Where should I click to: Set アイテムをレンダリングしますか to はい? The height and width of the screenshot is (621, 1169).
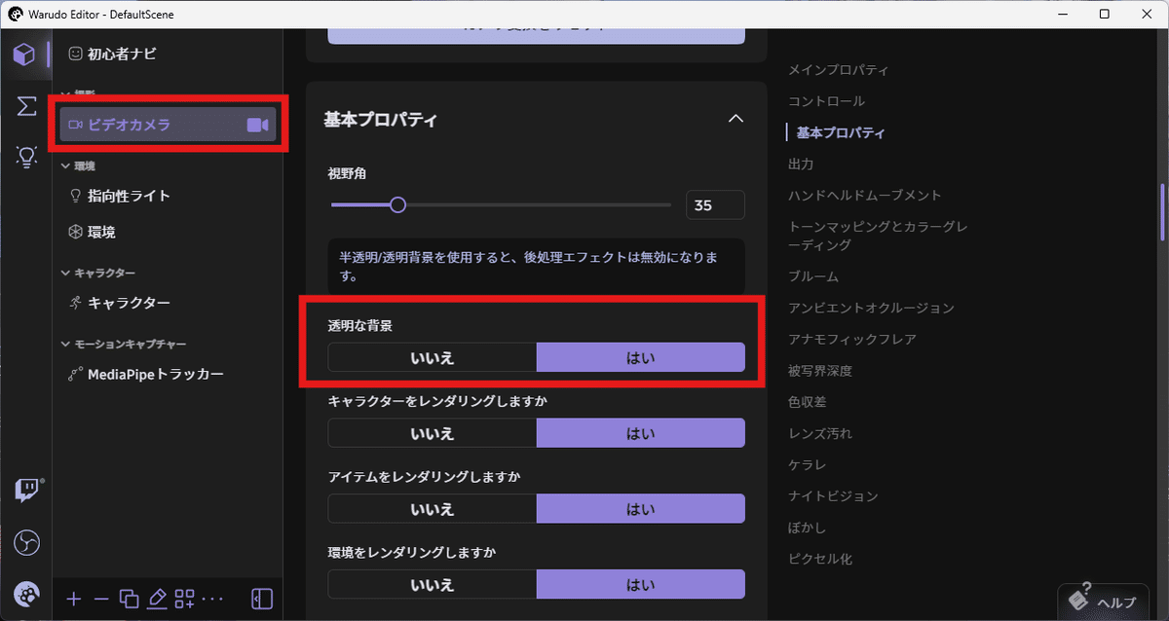[x=640, y=508]
